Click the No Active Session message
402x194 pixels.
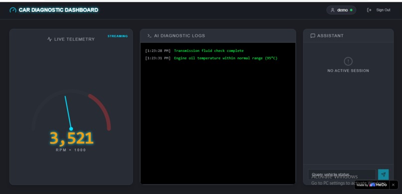pyautogui.click(x=348, y=71)
